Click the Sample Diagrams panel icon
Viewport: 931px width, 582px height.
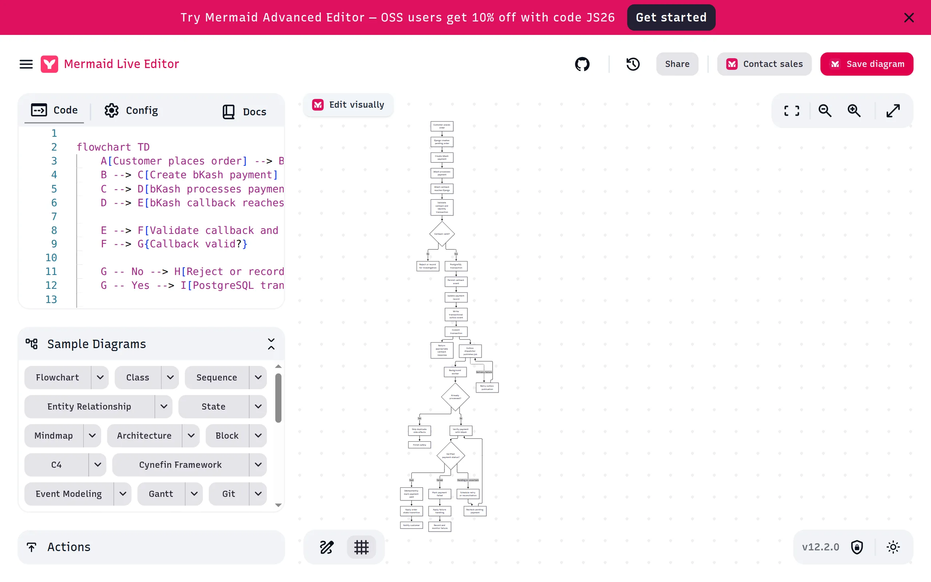coord(32,344)
